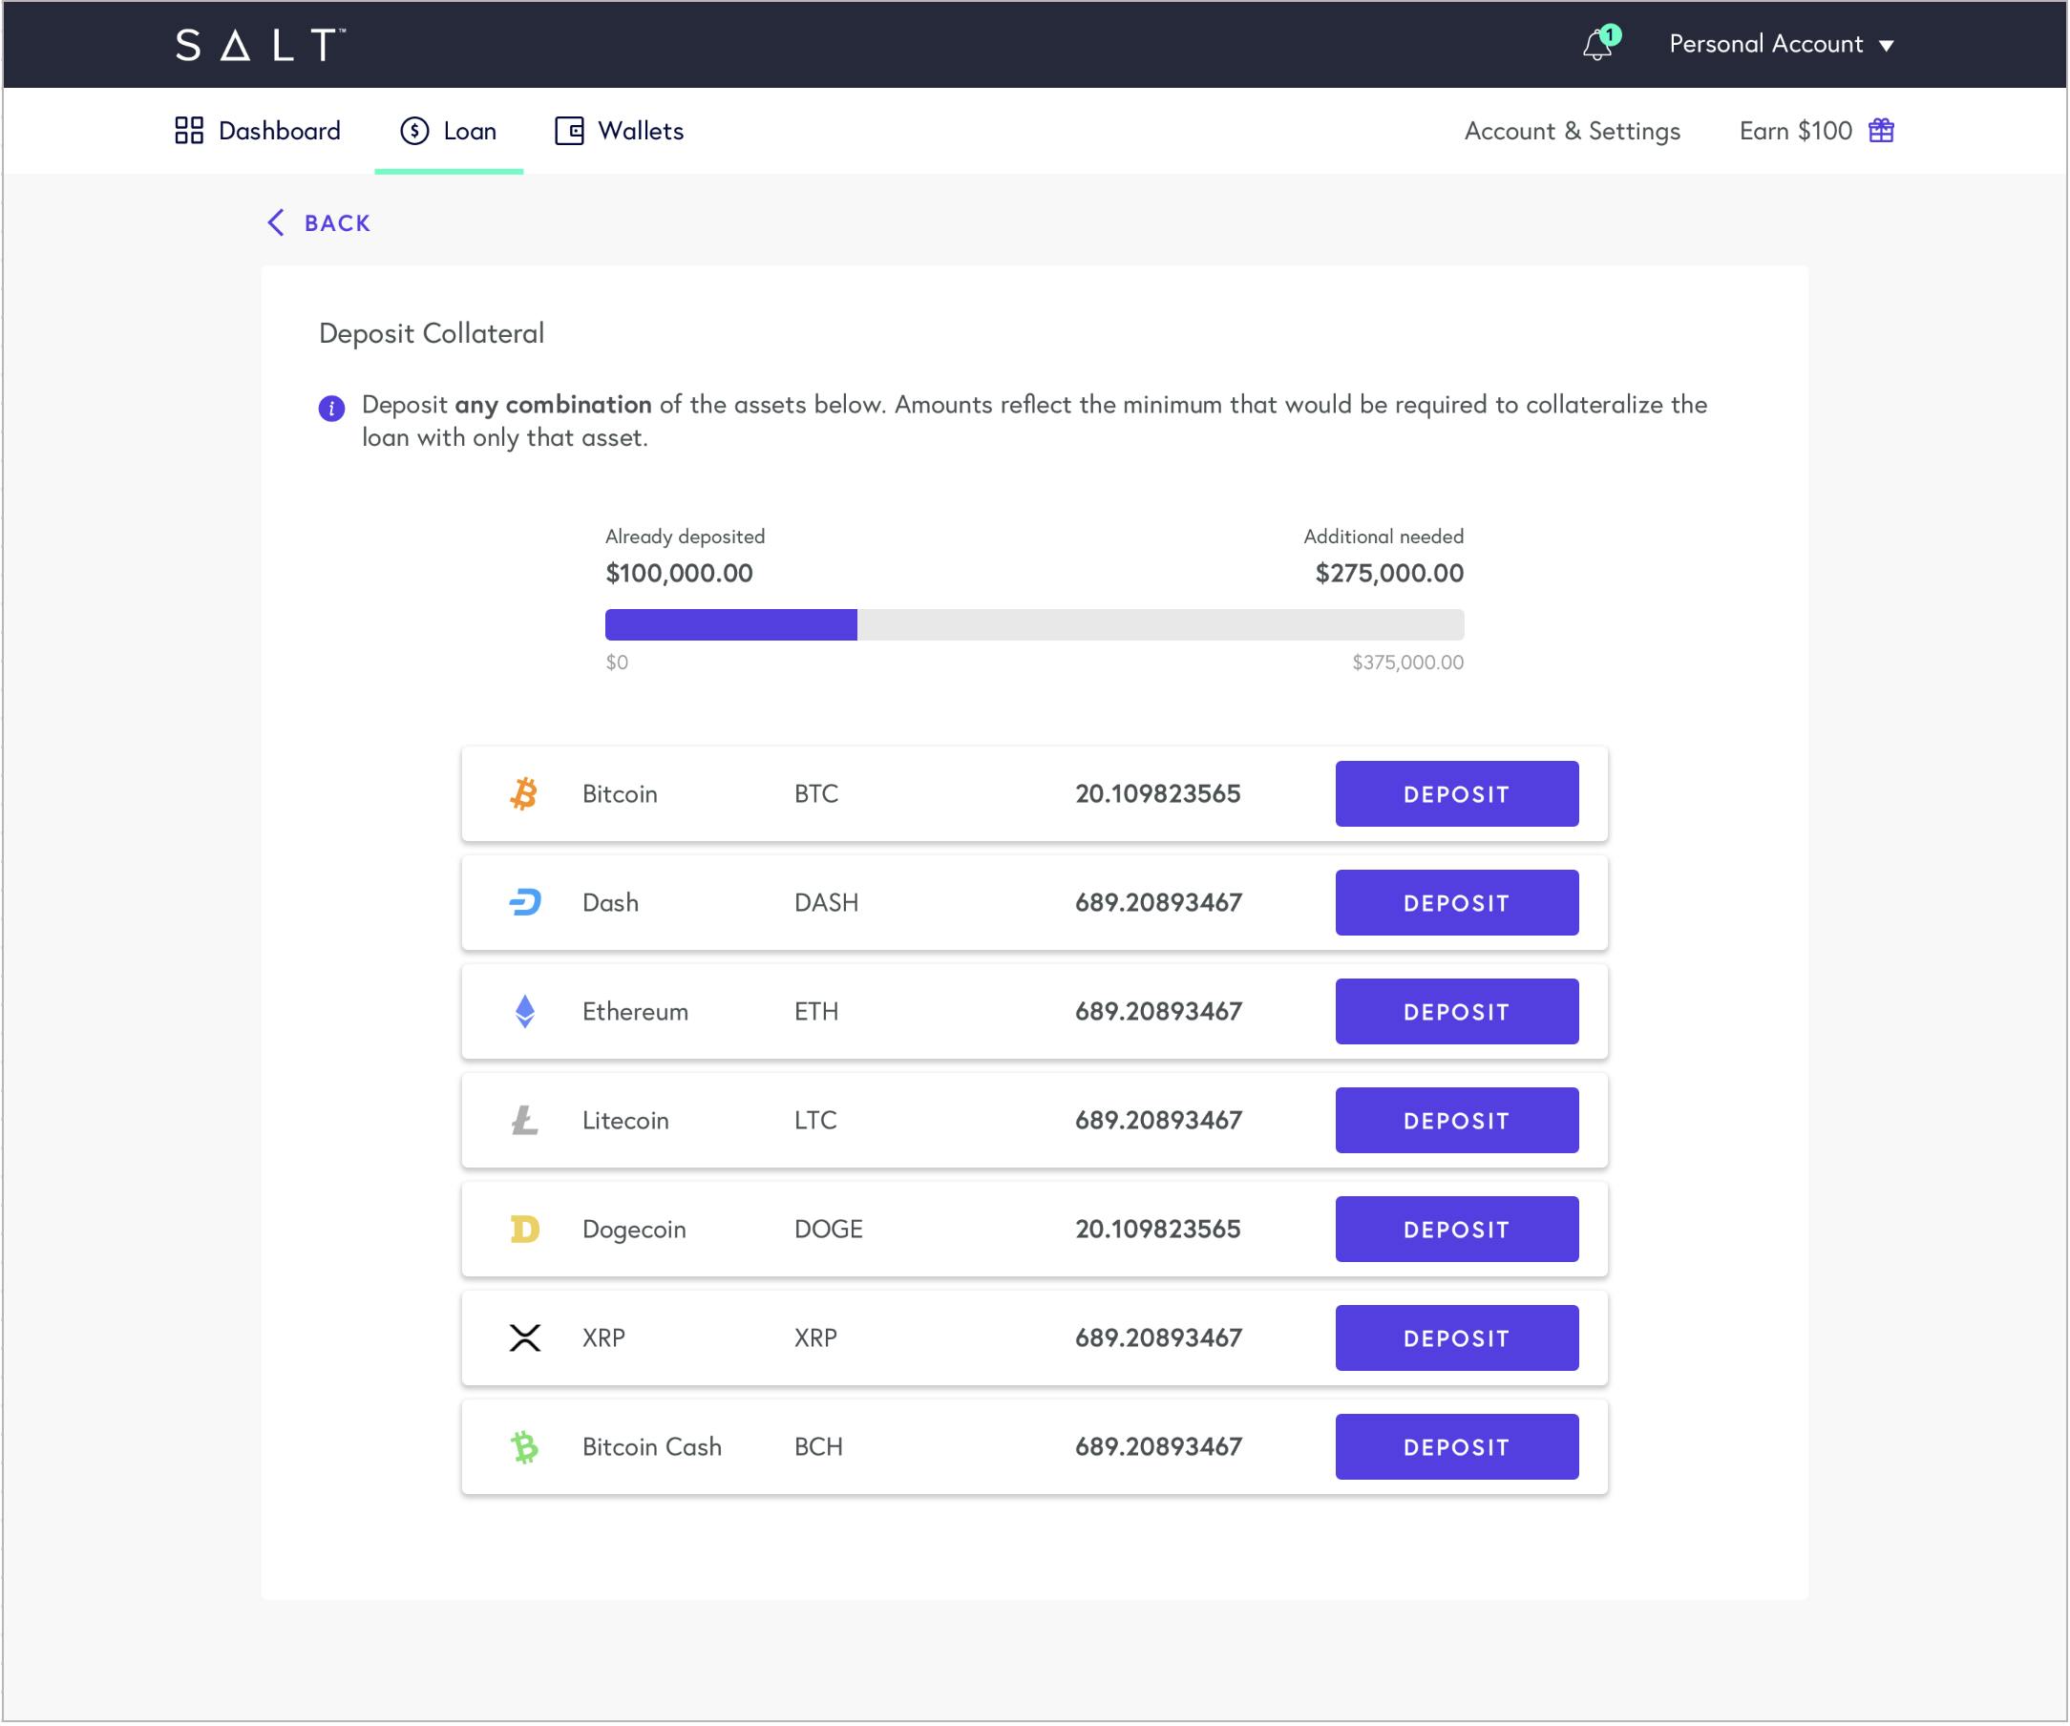
Task: Click the $375,000.00 progress maximum label
Action: tap(1407, 663)
